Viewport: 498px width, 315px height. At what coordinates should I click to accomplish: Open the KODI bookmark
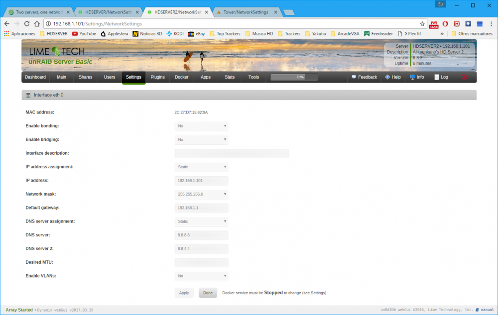click(175, 34)
